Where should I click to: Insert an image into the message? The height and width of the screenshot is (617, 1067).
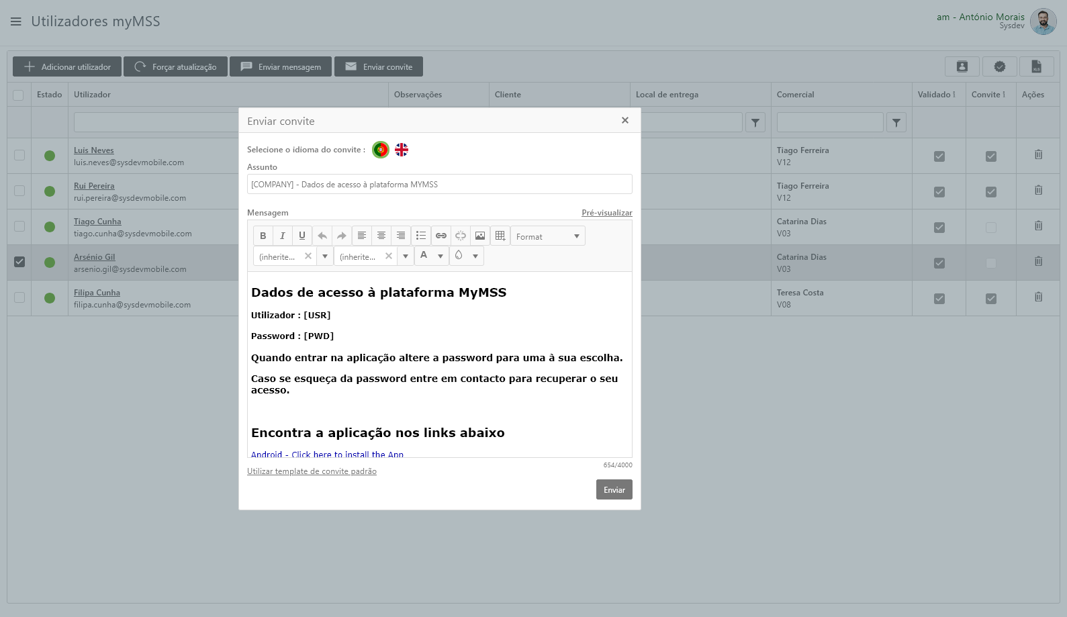tap(480, 236)
